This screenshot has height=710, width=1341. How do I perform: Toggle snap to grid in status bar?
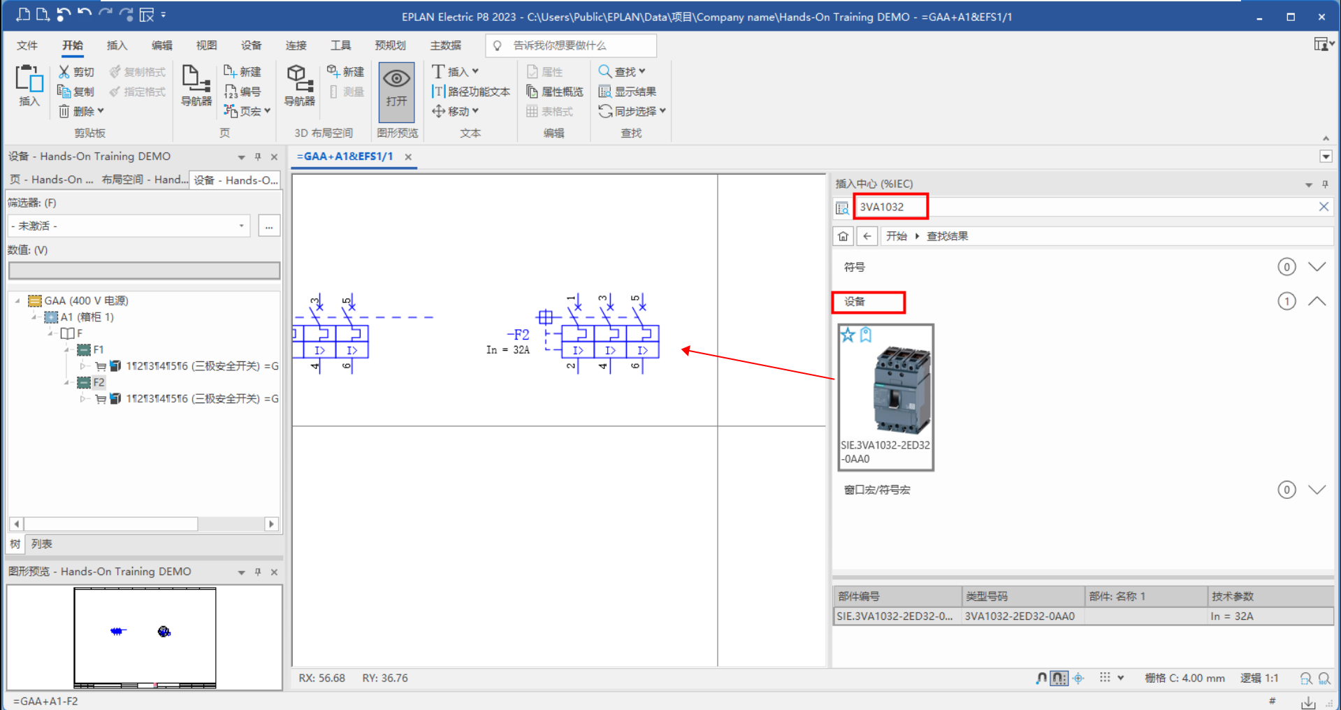coord(1059,679)
